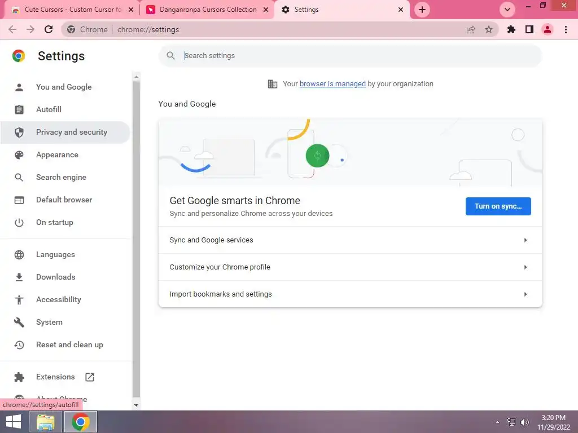Click the magnifier icon in Search settings
578x433 pixels.
[x=170, y=56]
